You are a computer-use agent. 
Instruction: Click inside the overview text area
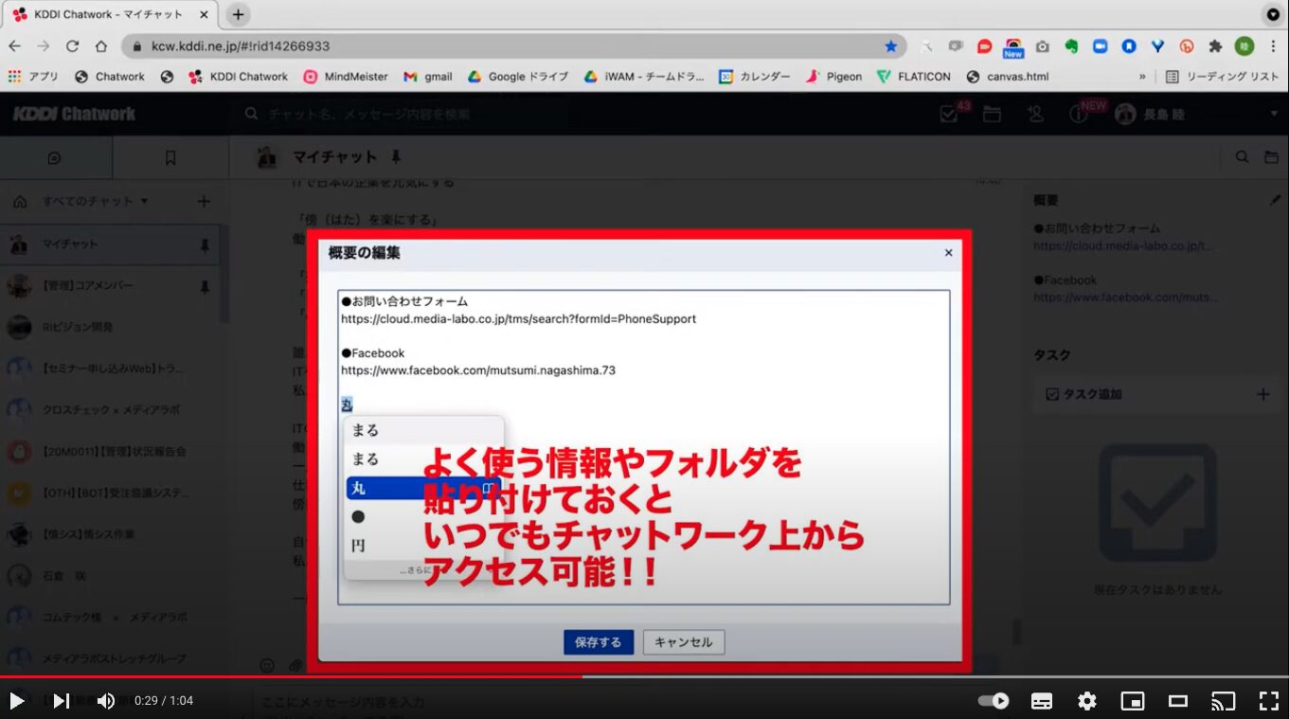(644, 447)
